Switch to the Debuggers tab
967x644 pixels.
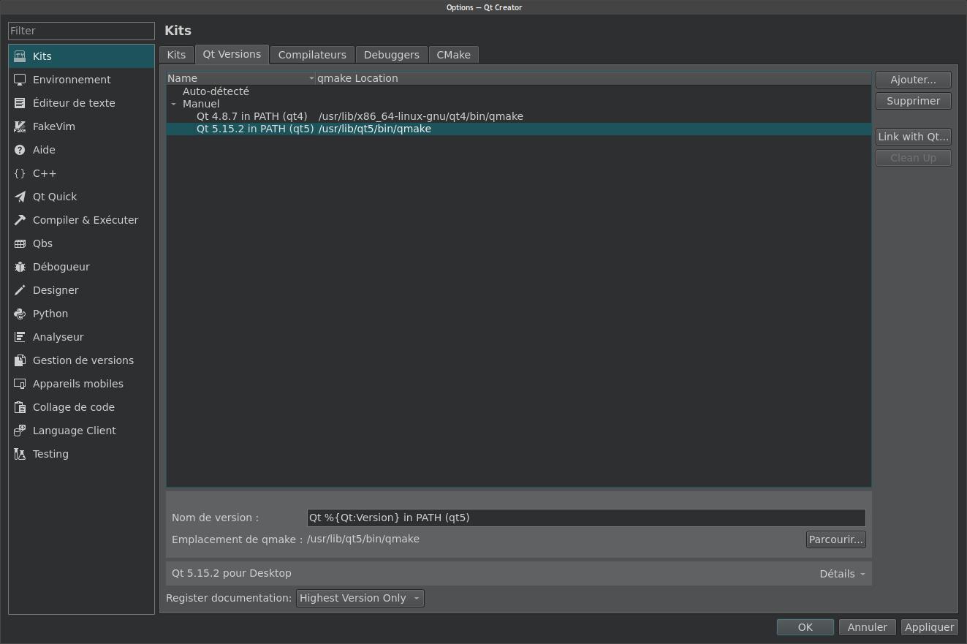coord(392,55)
